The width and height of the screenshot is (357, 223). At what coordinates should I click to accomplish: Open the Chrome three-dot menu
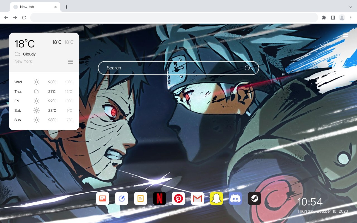[351, 18]
